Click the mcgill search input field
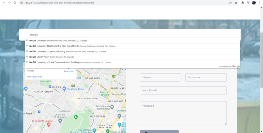The height and width of the screenshot is (133, 263). [132, 35]
